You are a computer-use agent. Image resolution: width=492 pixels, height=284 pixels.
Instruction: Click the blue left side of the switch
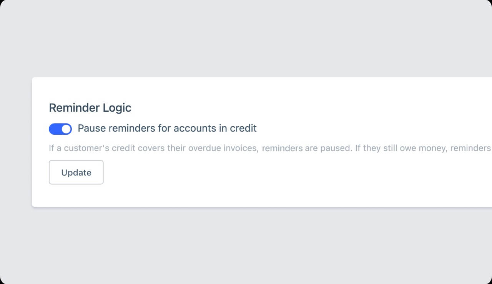click(x=55, y=129)
